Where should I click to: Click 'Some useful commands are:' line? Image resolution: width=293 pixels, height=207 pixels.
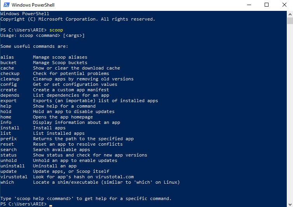pos(34,46)
